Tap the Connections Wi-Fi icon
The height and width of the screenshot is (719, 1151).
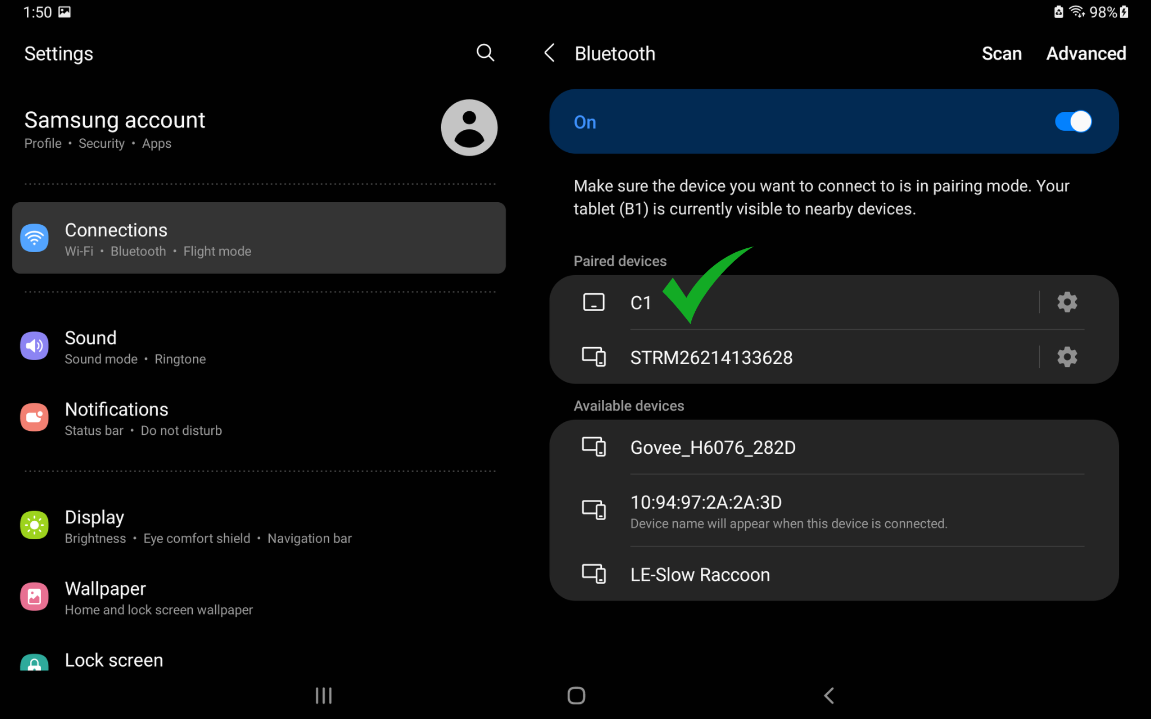(x=34, y=238)
